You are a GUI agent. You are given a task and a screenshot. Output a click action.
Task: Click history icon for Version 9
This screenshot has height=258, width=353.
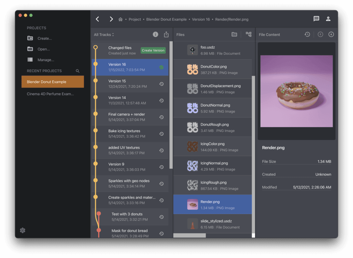pyautogui.click(x=161, y=167)
